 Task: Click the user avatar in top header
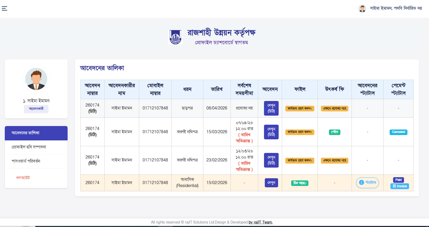tap(362, 9)
